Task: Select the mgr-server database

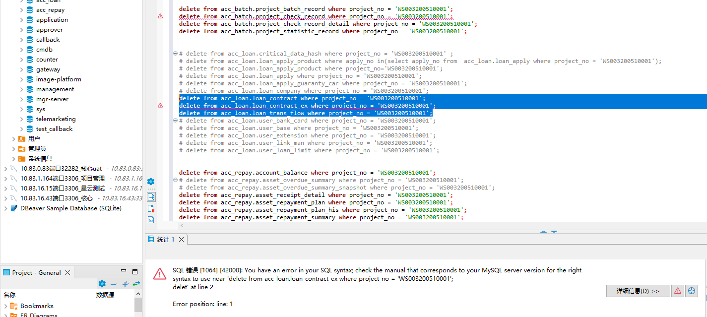Action: click(x=52, y=99)
